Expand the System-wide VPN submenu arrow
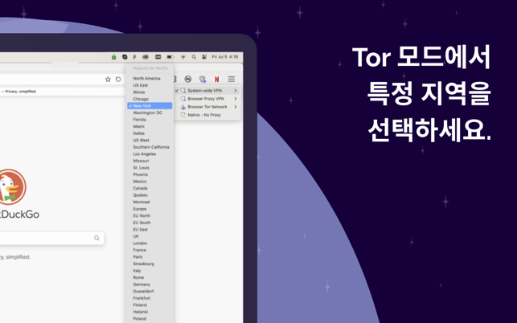 [x=236, y=90]
